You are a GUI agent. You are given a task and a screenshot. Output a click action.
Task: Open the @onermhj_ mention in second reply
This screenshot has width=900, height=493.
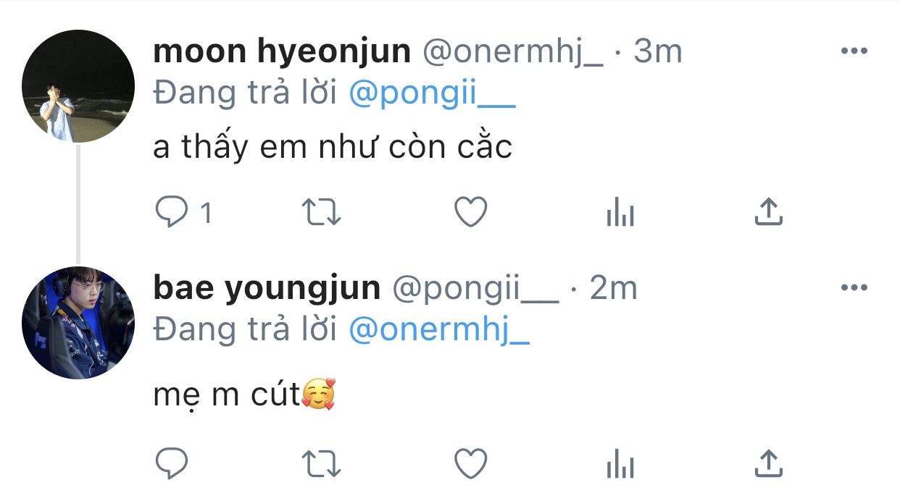pyautogui.click(x=439, y=330)
